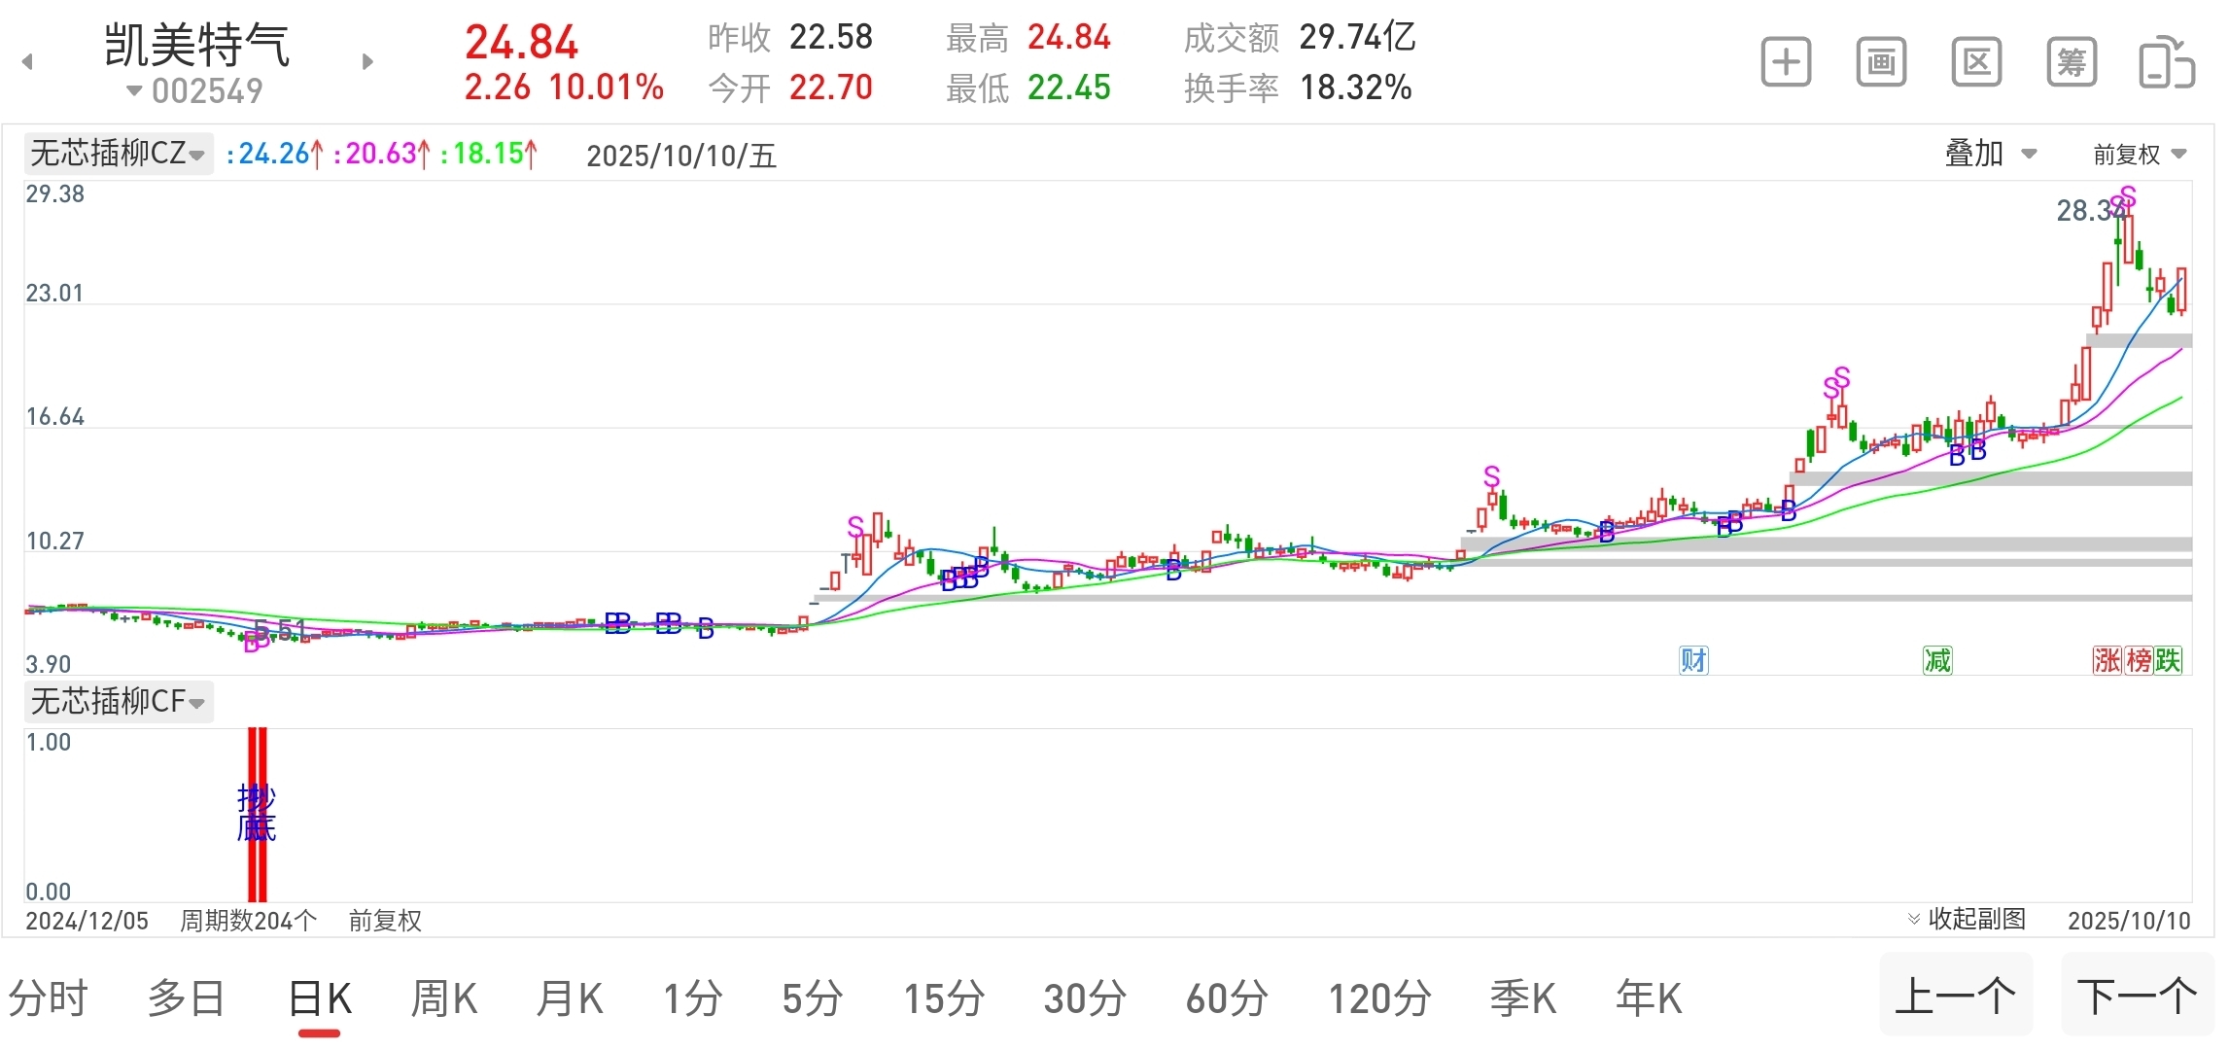Go to next stock with right arrow

[367, 62]
